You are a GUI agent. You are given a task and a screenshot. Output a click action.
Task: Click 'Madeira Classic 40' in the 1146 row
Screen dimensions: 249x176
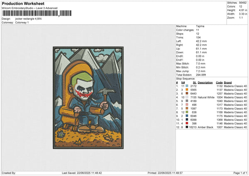[235, 123]
